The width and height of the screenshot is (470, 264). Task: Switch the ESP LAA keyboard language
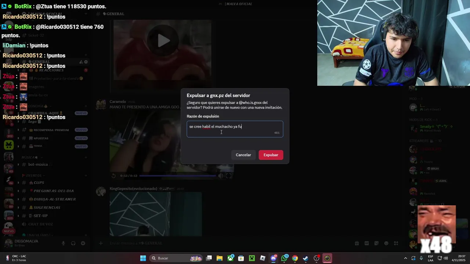(430, 258)
